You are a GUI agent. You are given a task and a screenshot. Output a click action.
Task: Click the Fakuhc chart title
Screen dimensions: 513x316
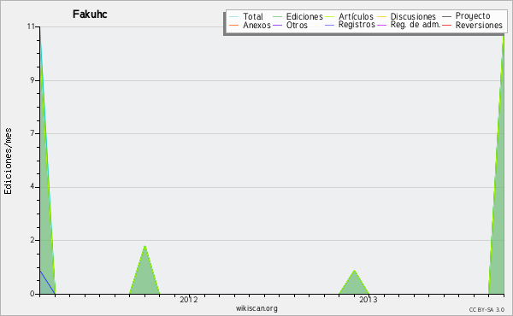pos(90,15)
